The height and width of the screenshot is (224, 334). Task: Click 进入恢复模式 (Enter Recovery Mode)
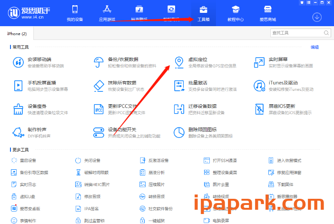(285, 160)
